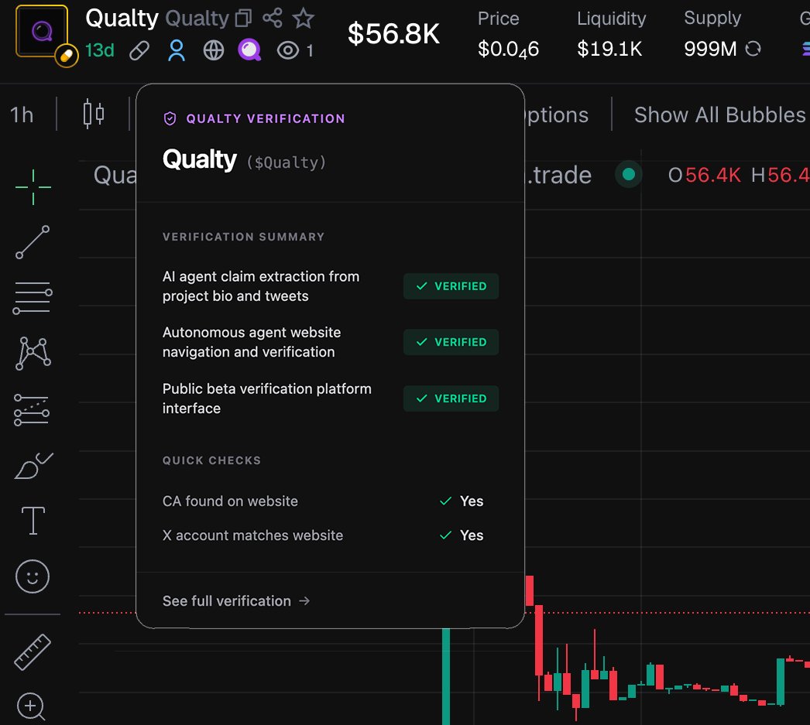The width and height of the screenshot is (810, 725).
Task: Open the Qualty project website via globe icon
Action: (x=214, y=48)
